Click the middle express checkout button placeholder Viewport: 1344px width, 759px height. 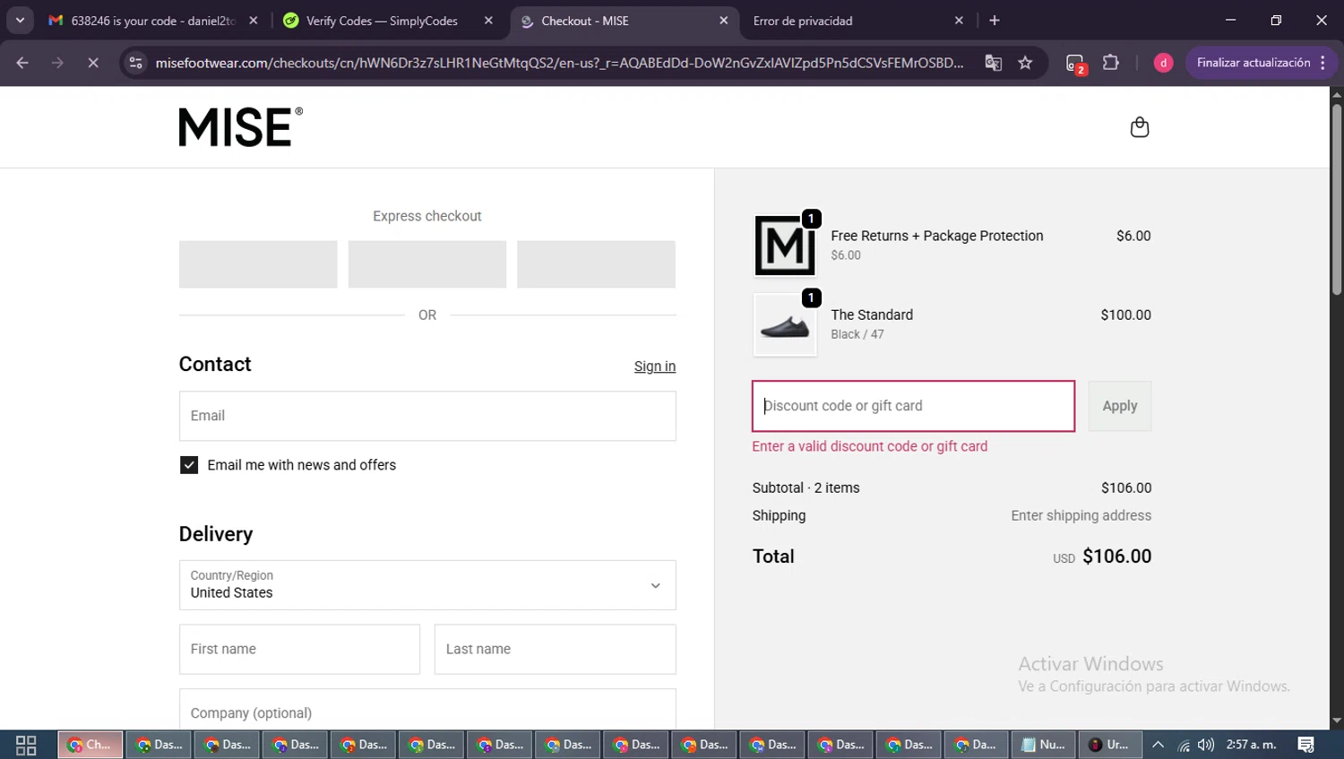tap(427, 264)
